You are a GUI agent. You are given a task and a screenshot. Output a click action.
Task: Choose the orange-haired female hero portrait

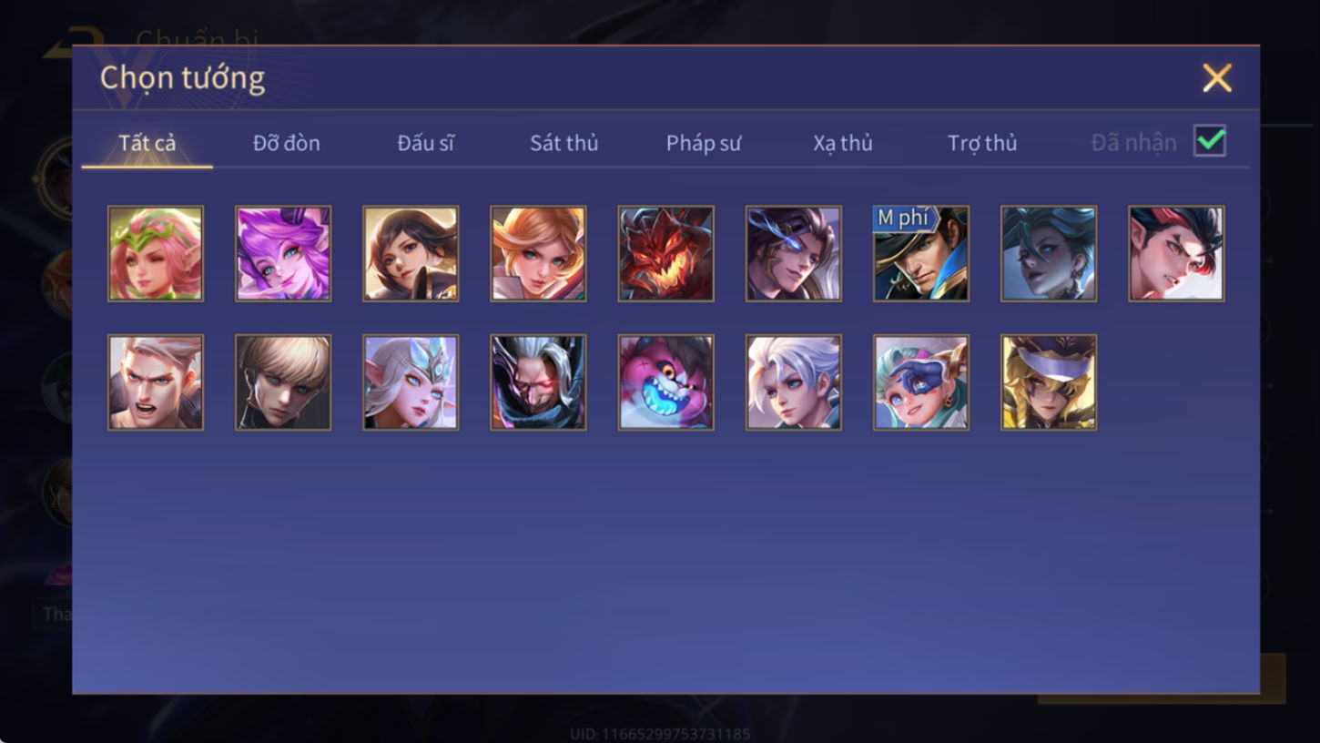tap(538, 253)
